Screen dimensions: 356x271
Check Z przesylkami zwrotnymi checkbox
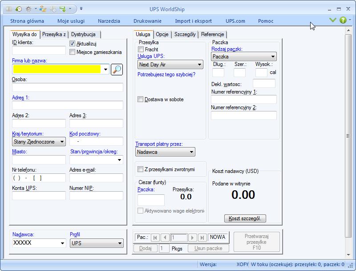click(140, 169)
